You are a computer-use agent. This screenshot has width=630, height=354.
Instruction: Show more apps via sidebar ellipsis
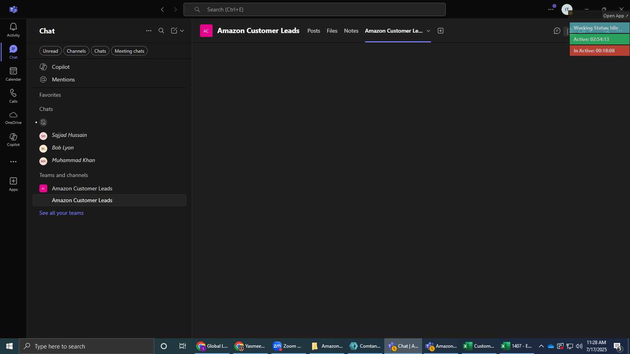coord(13,162)
